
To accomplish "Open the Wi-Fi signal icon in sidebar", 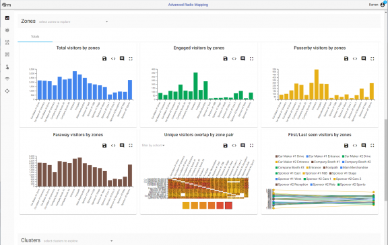I will (7, 79).
